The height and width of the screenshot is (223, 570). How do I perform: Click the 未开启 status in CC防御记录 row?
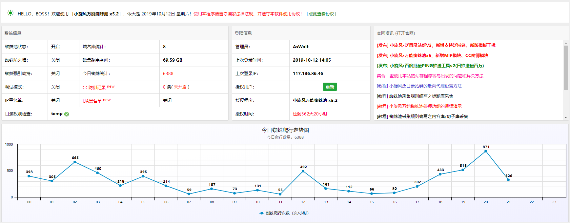pos(180,87)
